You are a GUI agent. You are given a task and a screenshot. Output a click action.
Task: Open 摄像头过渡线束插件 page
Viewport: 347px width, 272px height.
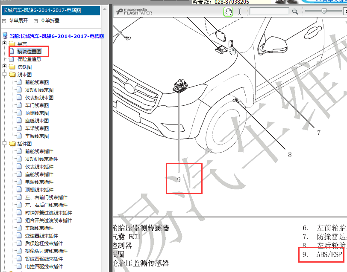point(46,251)
